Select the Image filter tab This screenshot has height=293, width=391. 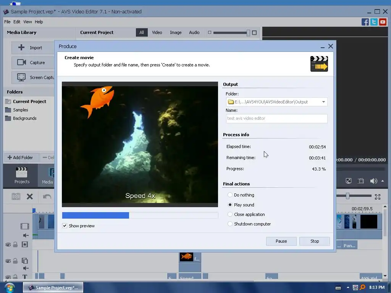(x=176, y=33)
